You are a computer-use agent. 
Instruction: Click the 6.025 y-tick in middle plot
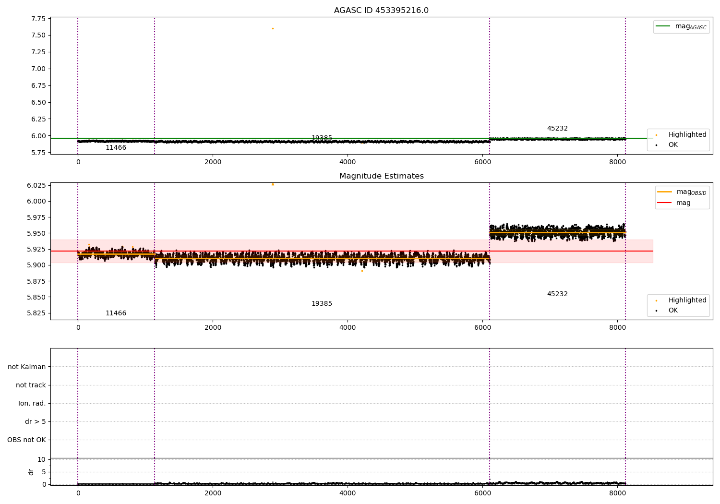tap(36, 186)
